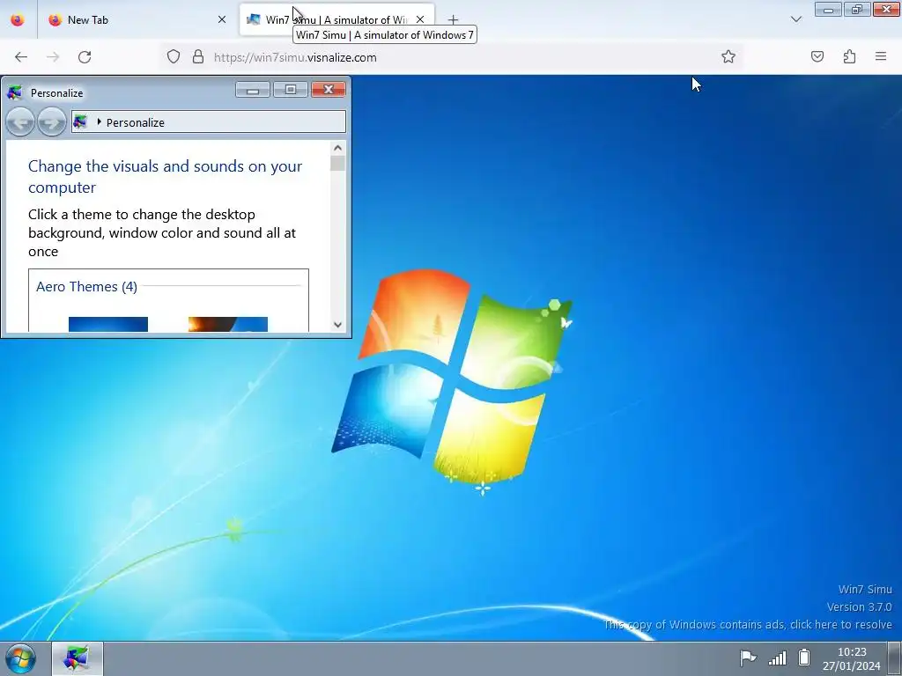Expand the breadcrumb arrow before Personalize
902x676 pixels.
(x=99, y=121)
